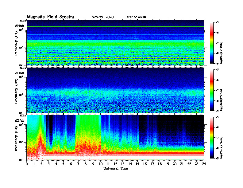
Task: Click the -5 tick on the dH/dt colorbar
Action: (x=217, y=22)
